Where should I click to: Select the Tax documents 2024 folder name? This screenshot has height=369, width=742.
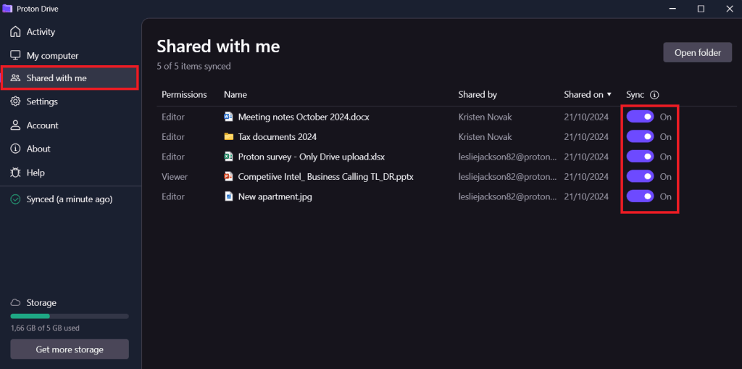pyautogui.click(x=278, y=137)
